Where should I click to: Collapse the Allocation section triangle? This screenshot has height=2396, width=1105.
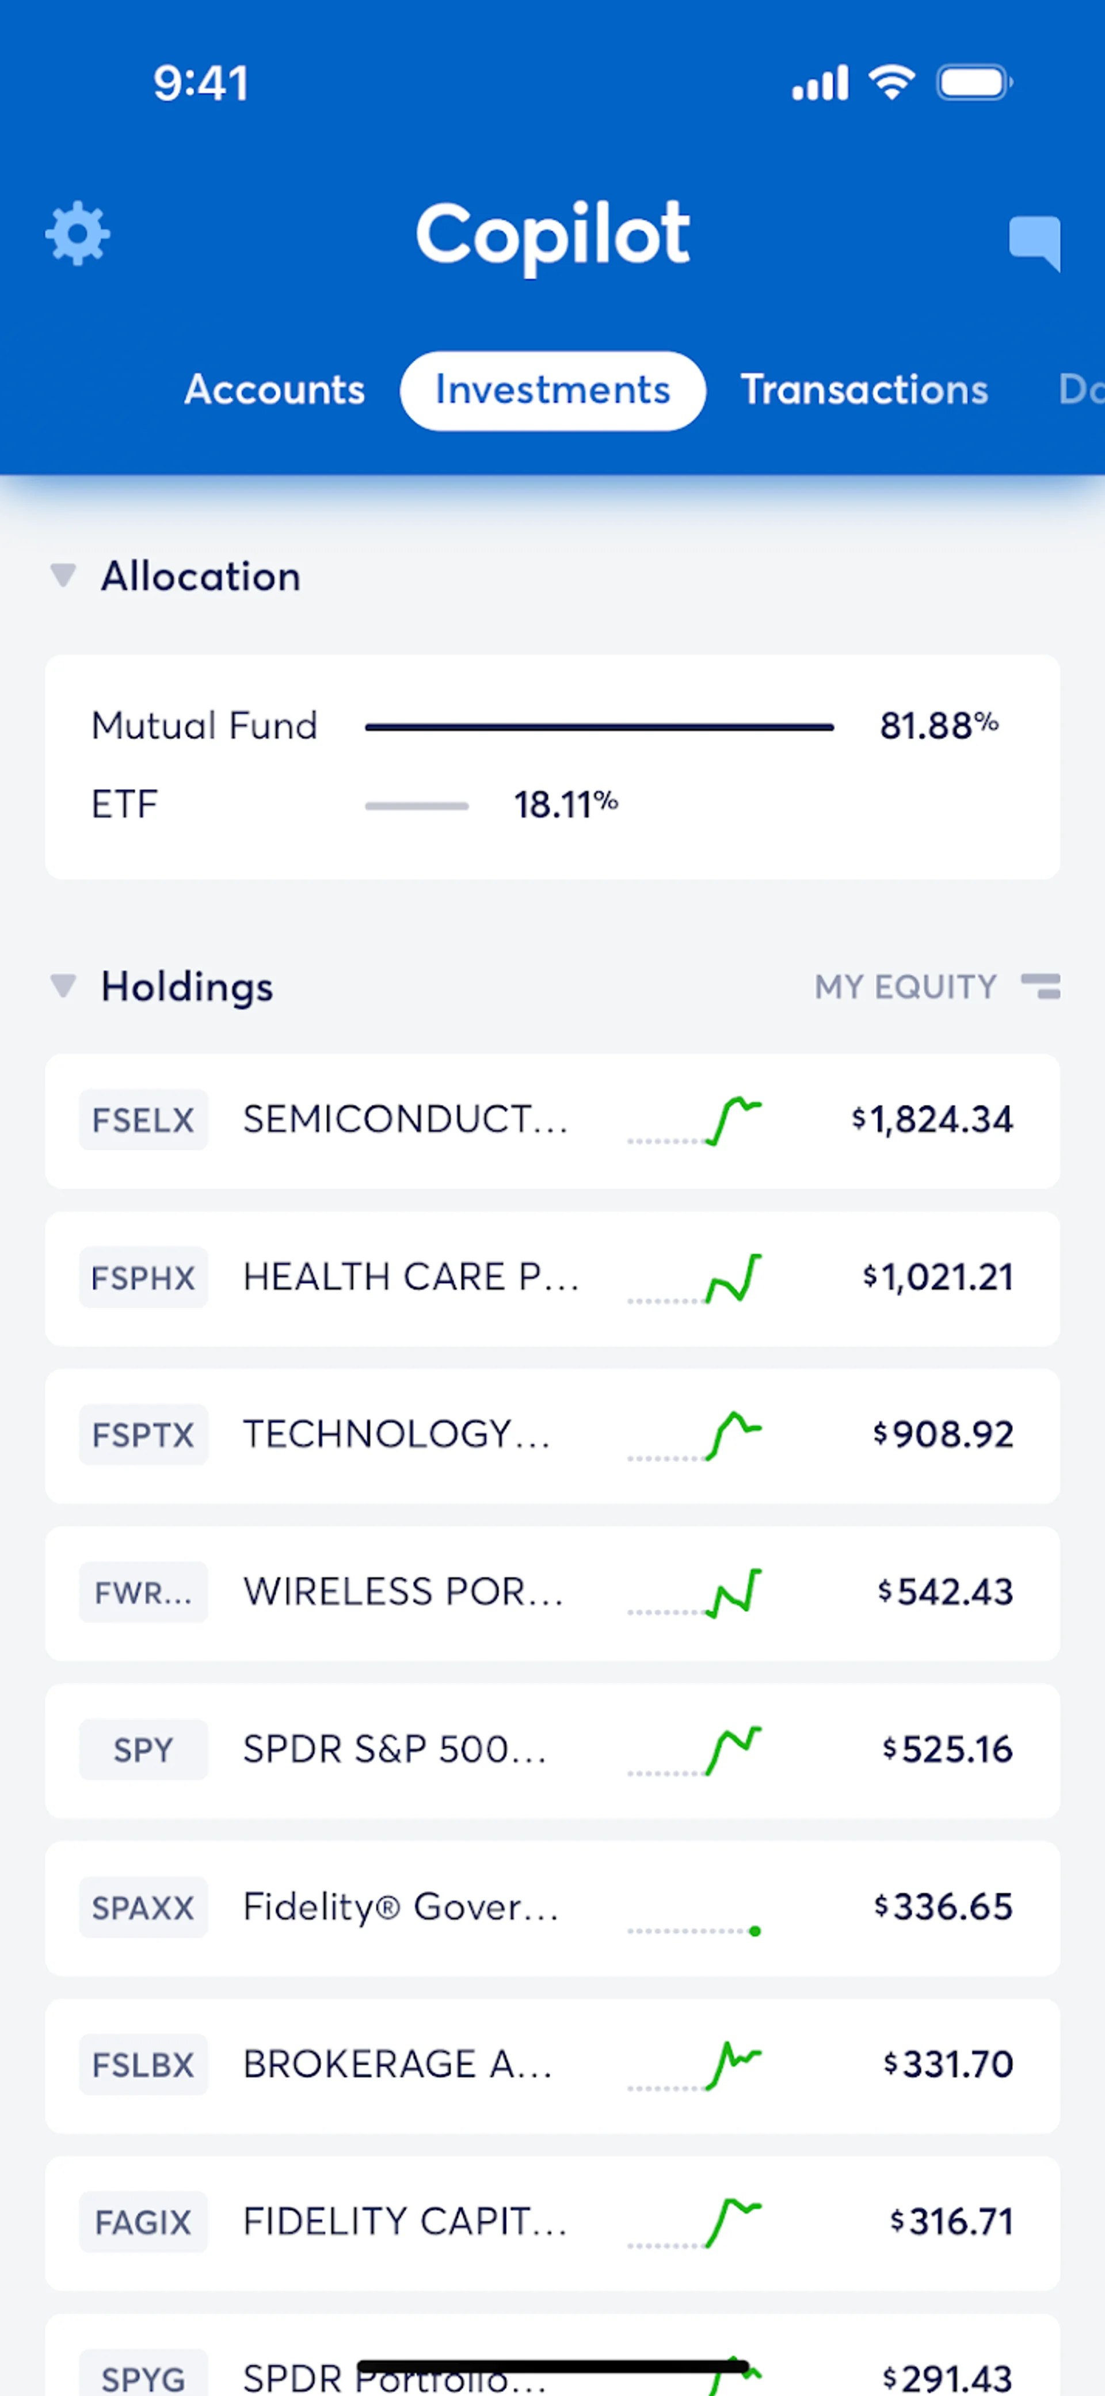pyautogui.click(x=63, y=576)
